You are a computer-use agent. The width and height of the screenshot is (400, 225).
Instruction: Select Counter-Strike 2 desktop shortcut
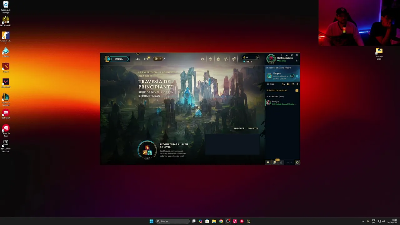6,38
